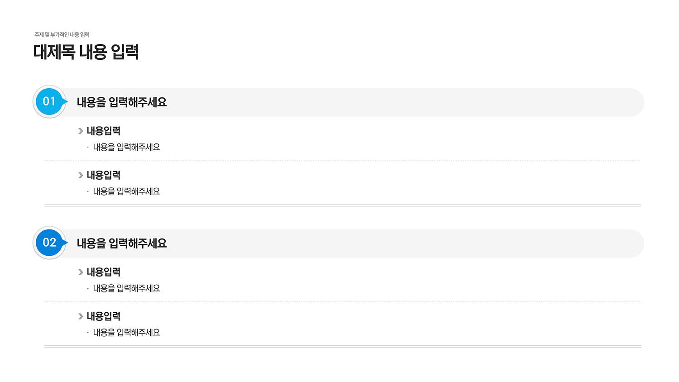Select the first chevron arrow under section 01
This screenshot has width=679, height=382.
[x=81, y=131]
